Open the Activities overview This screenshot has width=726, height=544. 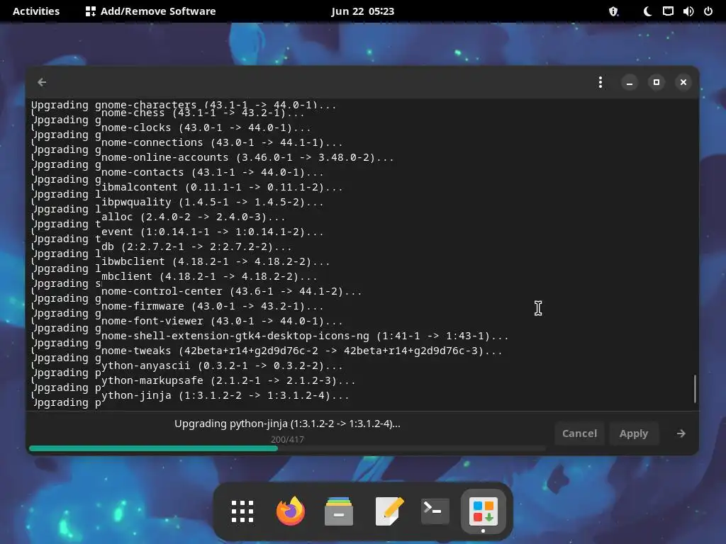click(36, 11)
